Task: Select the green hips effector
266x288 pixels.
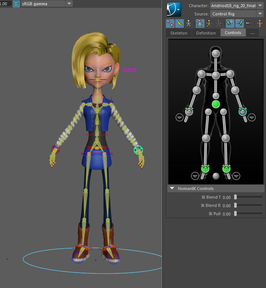Action: (x=216, y=104)
